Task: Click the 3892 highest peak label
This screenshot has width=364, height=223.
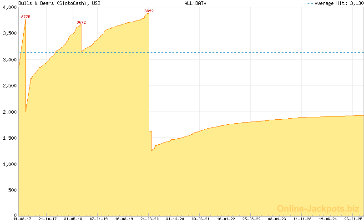Action: pos(149,11)
